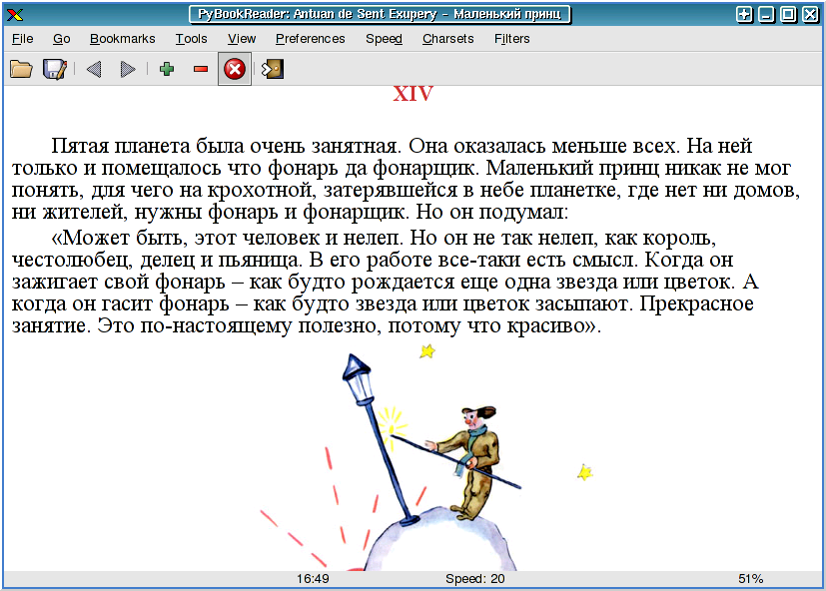Click the clock 16:49 in status bar
Screen dimensions: 826x591
coord(313,579)
